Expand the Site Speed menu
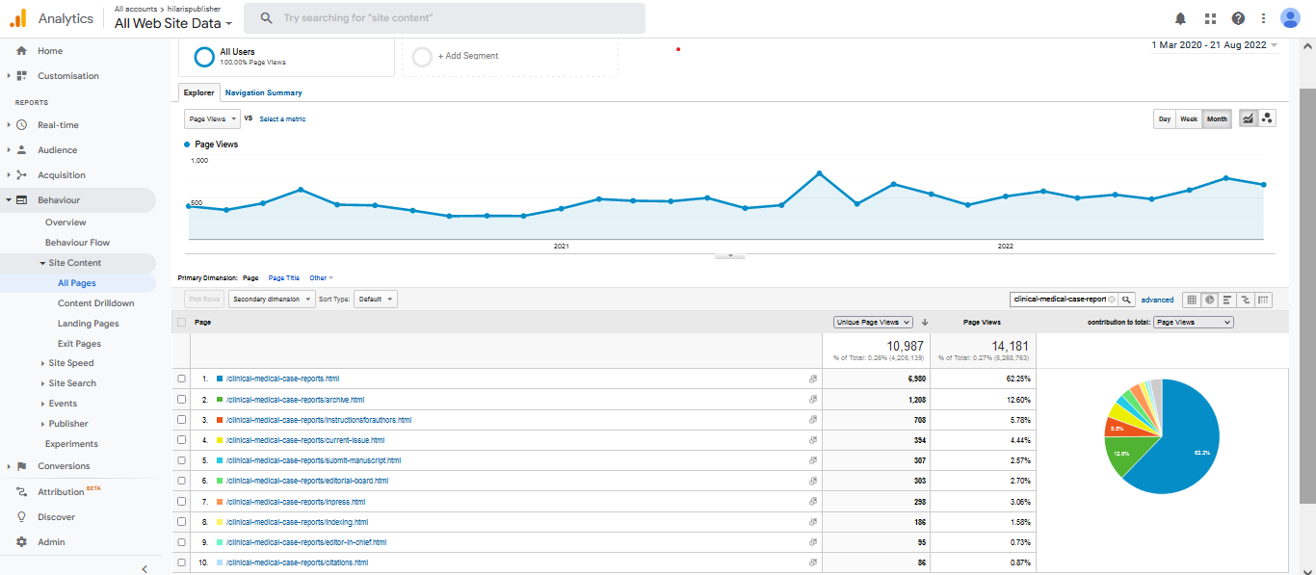 pyautogui.click(x=70, y=363)
